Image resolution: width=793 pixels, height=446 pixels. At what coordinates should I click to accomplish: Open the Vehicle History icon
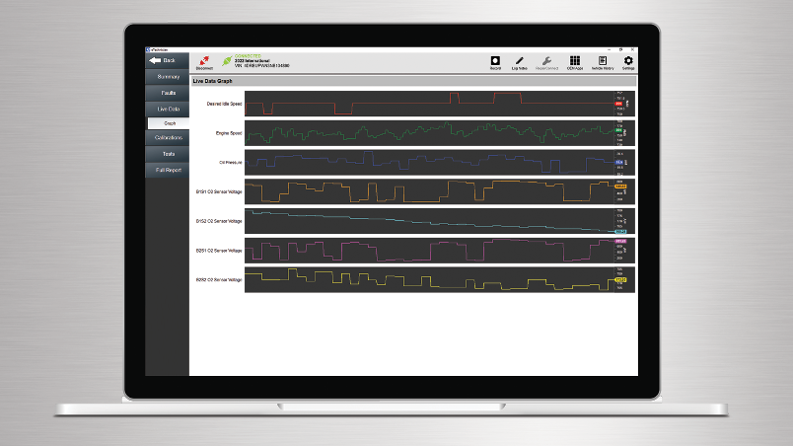(x=602, y=61)
